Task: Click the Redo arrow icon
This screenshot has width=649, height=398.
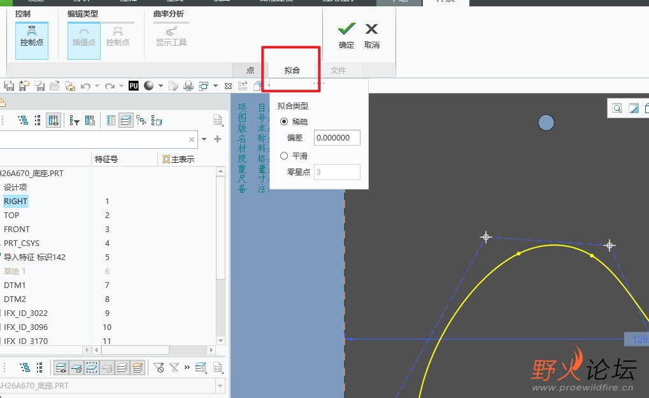Action: 110,86
